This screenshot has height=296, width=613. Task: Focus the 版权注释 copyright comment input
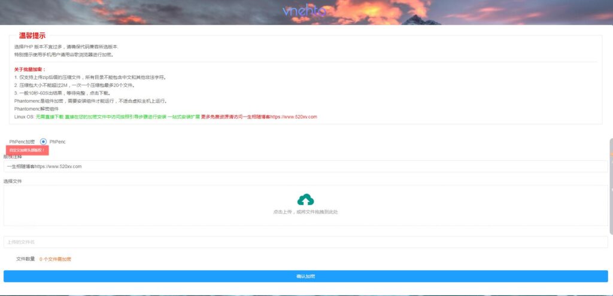point(305,166)
